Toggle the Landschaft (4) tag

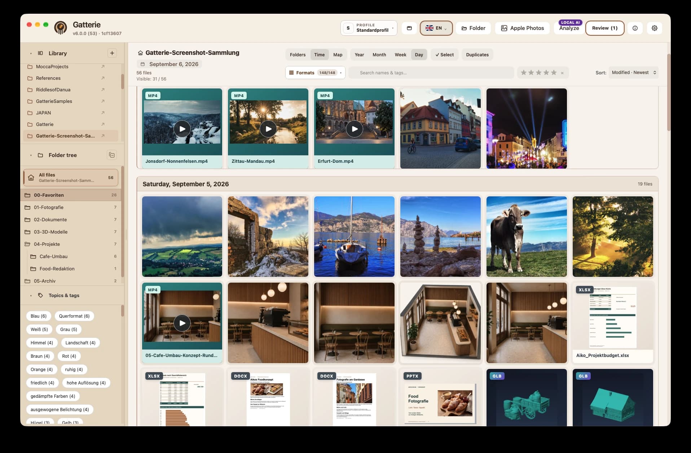coord(80,343)
